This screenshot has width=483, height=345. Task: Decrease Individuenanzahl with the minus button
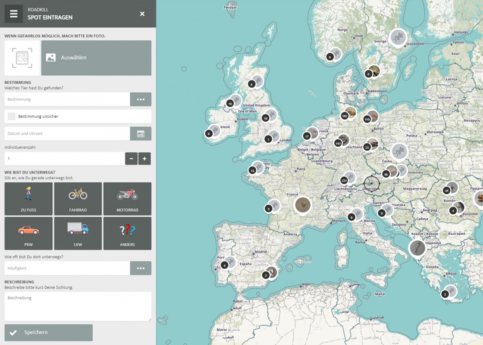[x=131, y=158]
